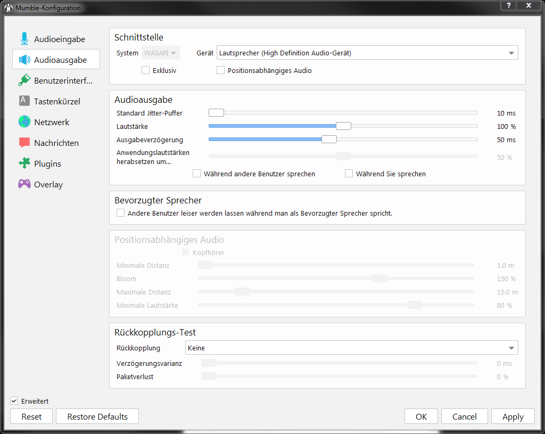Click the paintbrush icon for Benutzerinterface
This screenshot has height=434, width=545.
pos(24,80)
